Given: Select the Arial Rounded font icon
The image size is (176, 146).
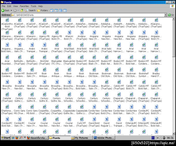Looking at the screenshot, I should pos(7,57).
